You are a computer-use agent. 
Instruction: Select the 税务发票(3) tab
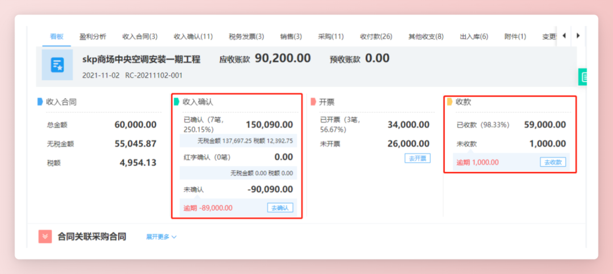point(246,37)
